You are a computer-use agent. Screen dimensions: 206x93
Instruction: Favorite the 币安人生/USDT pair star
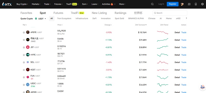[x=24, y=40]
